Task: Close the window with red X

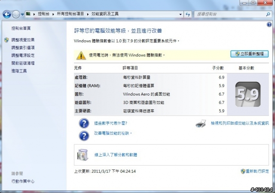Action: [x=265, y=3]
